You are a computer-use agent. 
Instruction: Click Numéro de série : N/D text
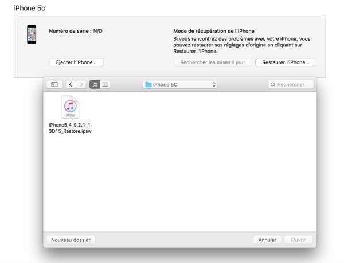[x=76, y=31]
